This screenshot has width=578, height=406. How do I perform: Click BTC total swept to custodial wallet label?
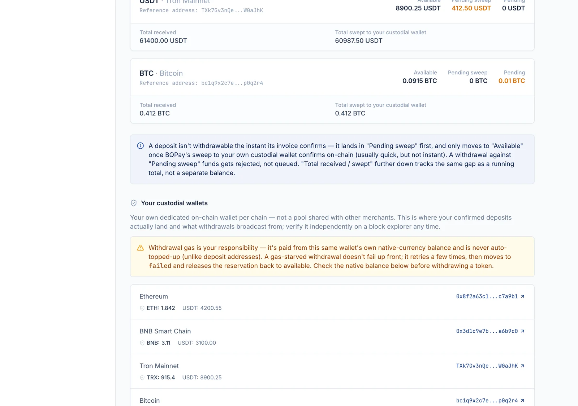380,105
